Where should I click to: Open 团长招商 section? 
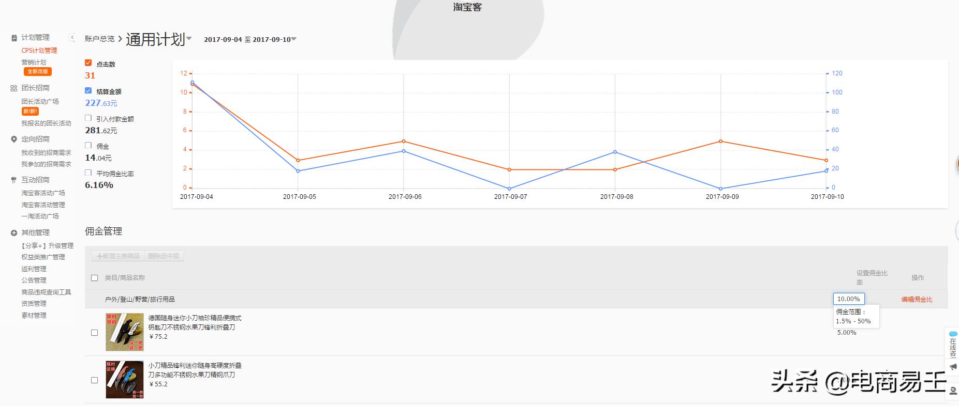coord(35,88)
